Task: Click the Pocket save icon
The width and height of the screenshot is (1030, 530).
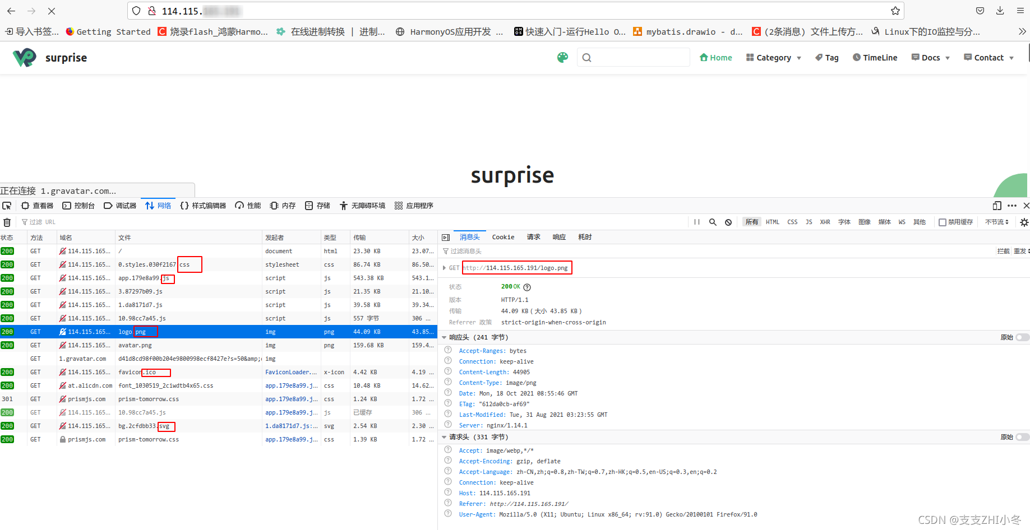Action: click(980, 11)
